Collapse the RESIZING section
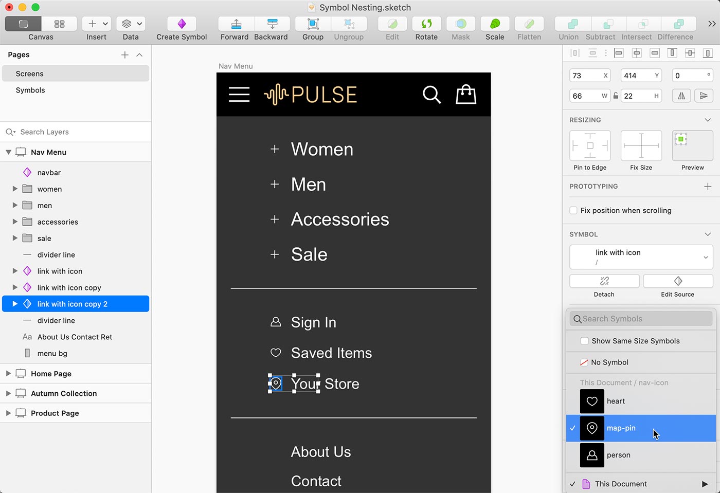This screenshot has width=720, height=493. click(708, 120)
